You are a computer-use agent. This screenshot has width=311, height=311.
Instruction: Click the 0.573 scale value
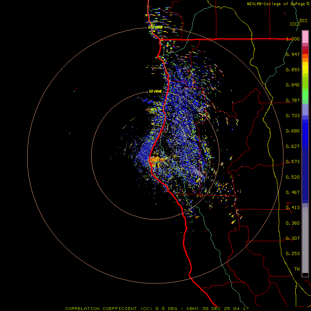click(x=293, y=162)
